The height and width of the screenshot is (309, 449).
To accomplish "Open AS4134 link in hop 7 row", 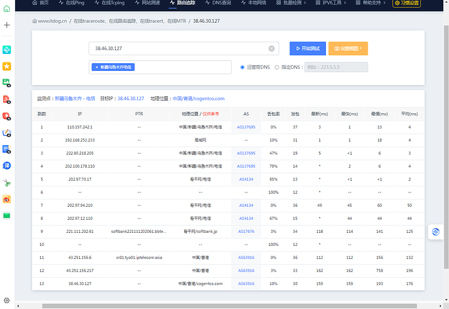I will [x=246, y=206].
